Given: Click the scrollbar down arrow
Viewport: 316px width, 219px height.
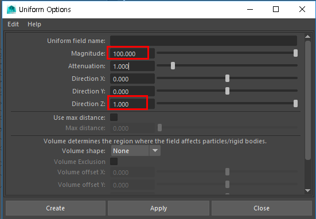Looking at the screenshot, I should tap(307, 190).
